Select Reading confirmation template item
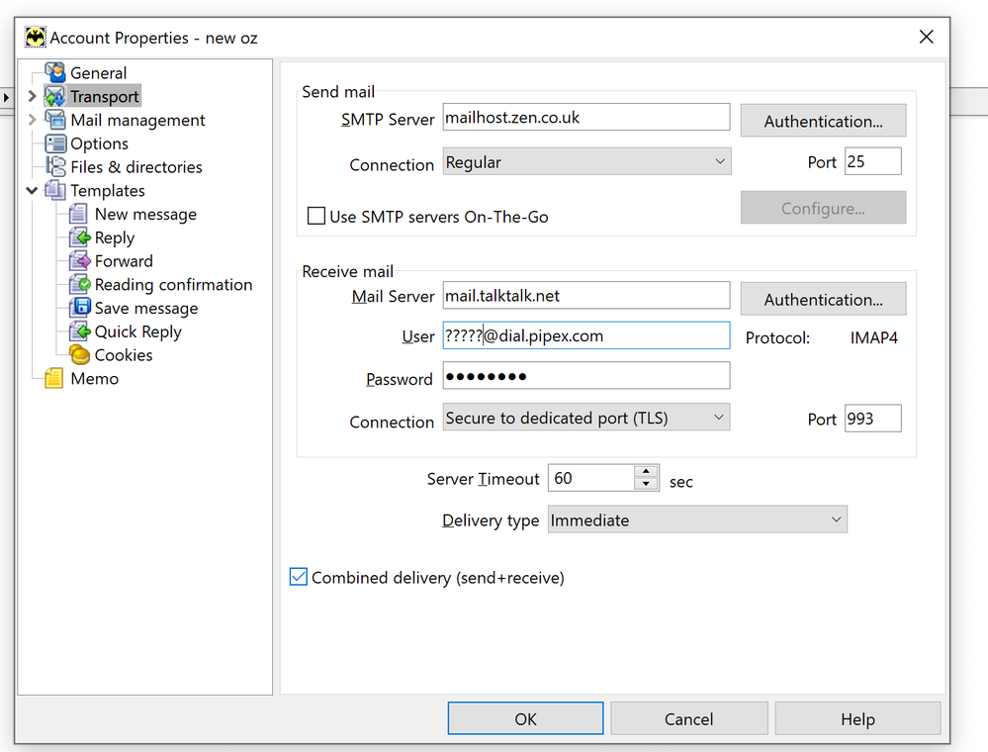This screenshot has height=752, width=988. click(173, 285)
